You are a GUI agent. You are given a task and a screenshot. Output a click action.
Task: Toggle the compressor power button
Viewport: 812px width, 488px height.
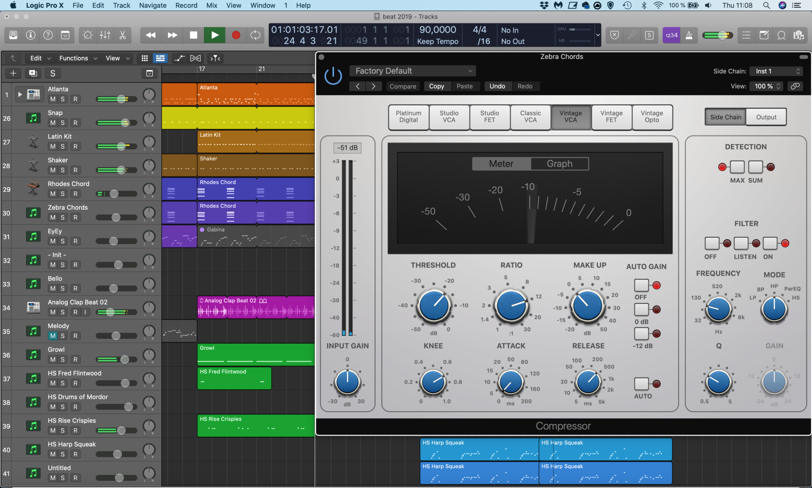[x=333, y=75]
